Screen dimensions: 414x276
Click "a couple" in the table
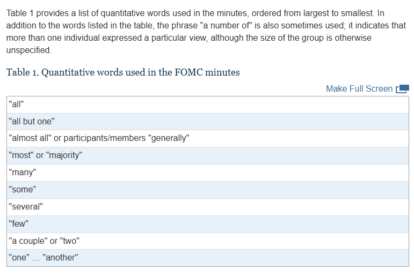[28, 241]
